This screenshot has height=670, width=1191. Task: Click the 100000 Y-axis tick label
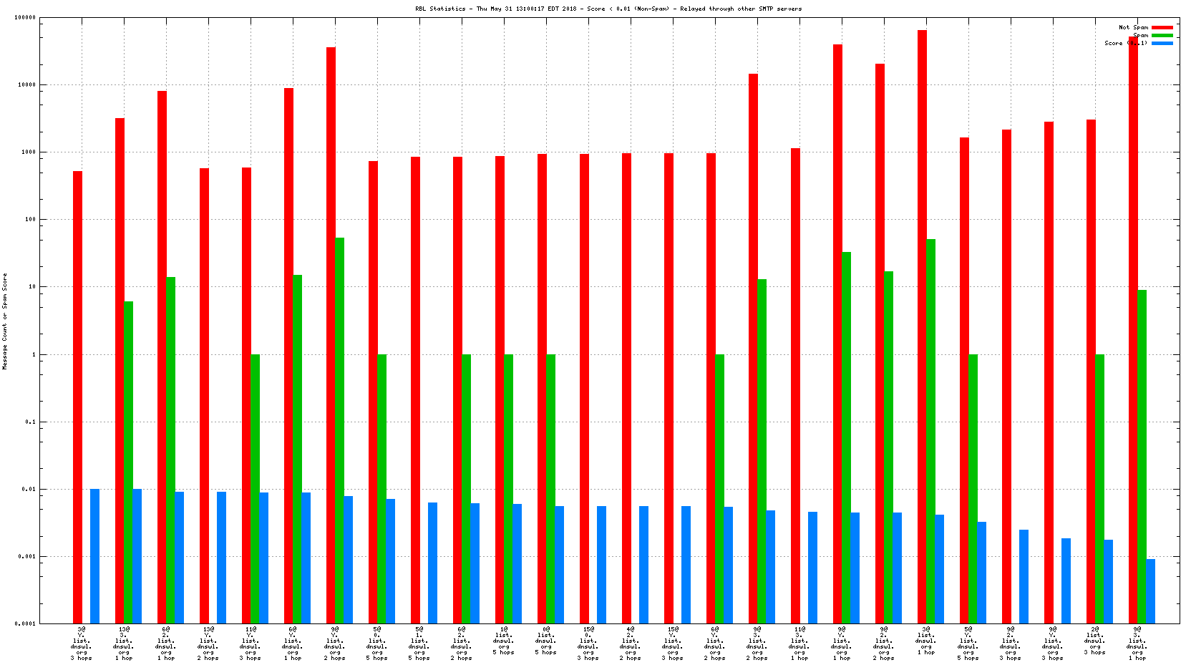click(x=24, y=17)
